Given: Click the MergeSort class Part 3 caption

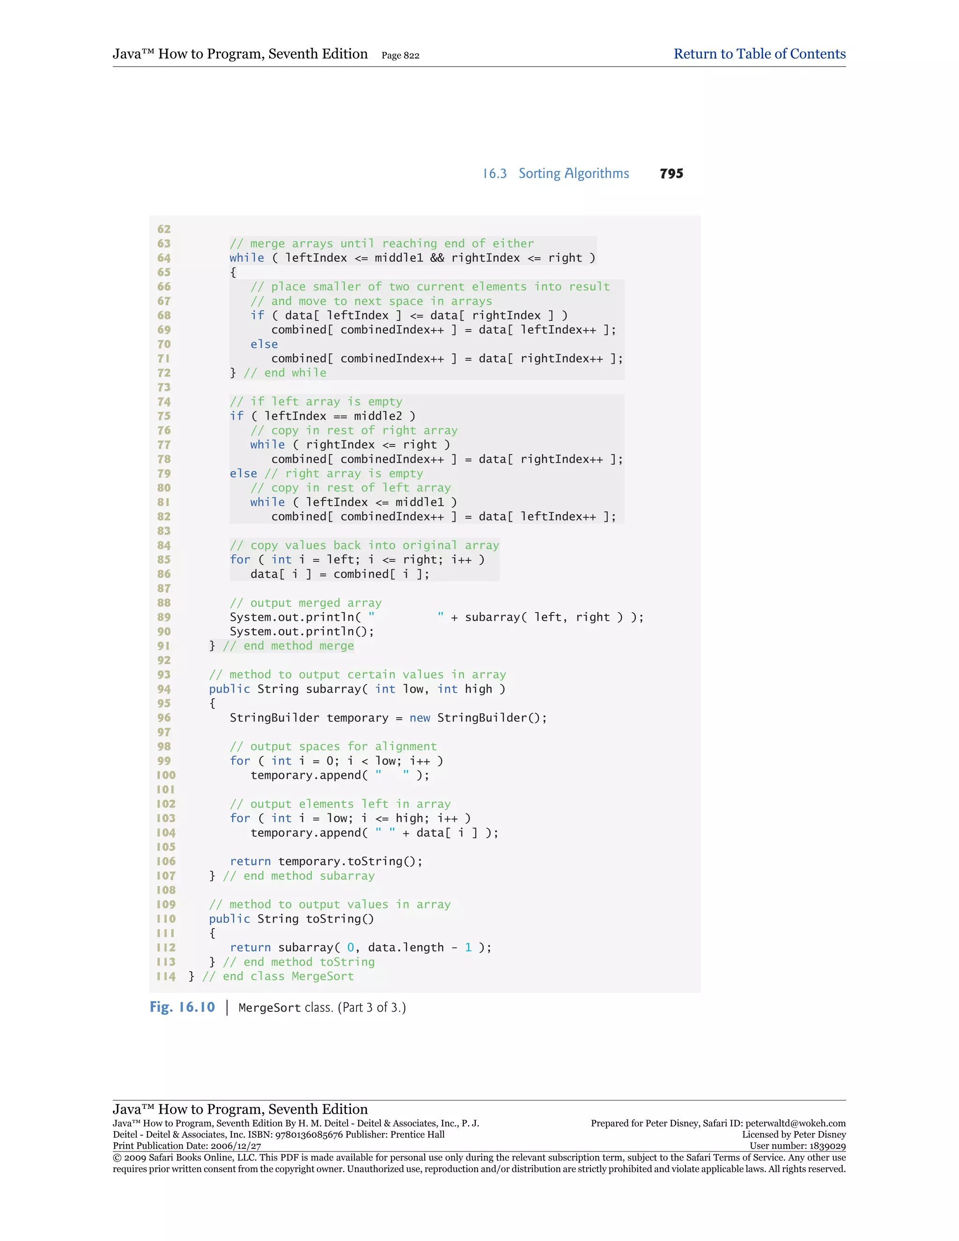Looking at the screenshot, I should [322, 1007].
